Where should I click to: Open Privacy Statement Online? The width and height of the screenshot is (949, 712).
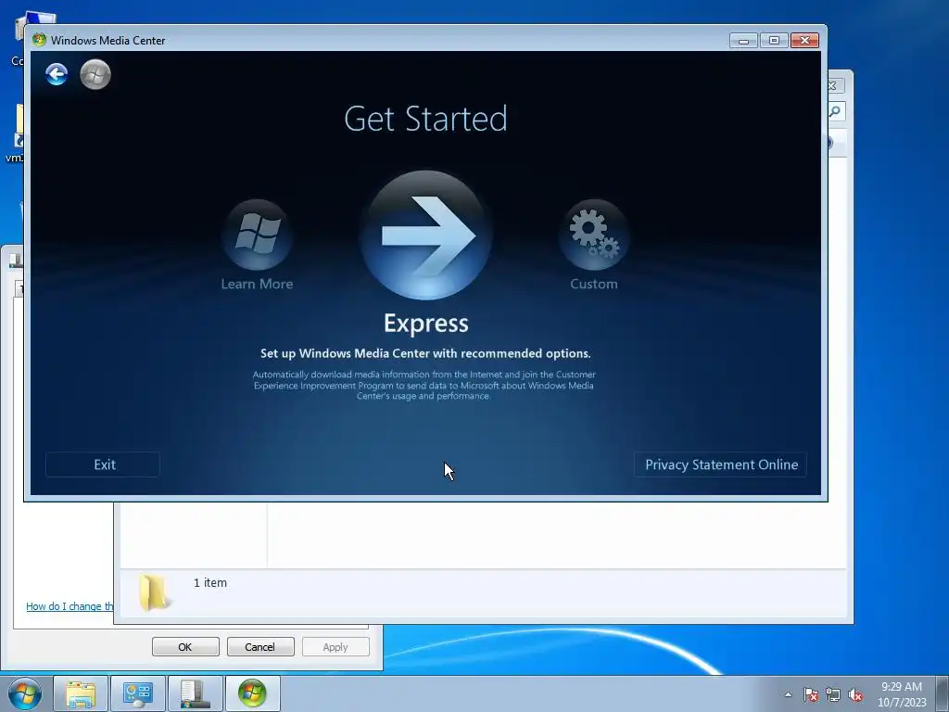pyautogui.click(x=721, y=464)
